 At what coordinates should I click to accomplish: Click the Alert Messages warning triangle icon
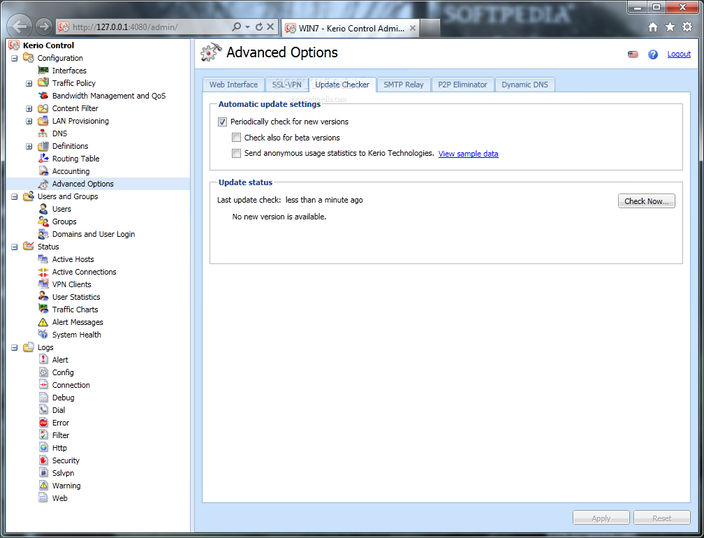[43, 322]
